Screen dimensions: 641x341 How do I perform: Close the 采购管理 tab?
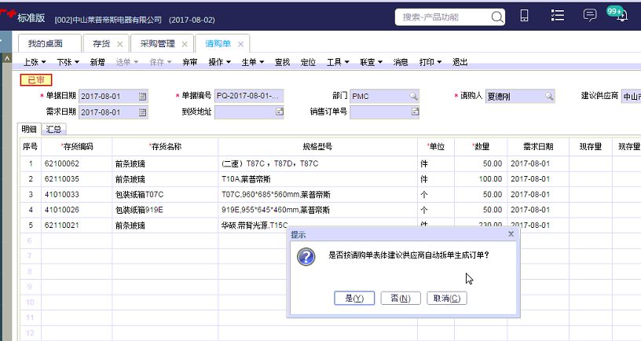(x=185, y=44)
